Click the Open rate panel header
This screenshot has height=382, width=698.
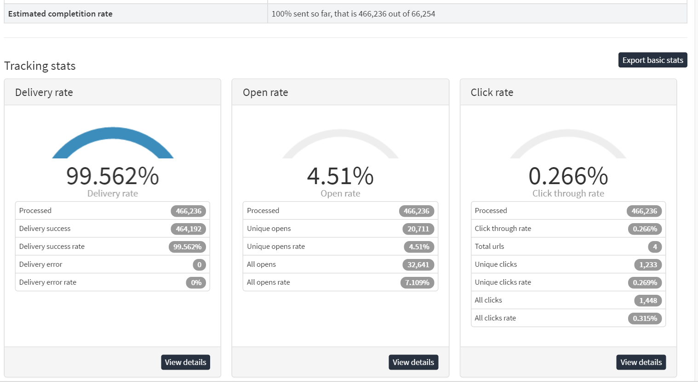coord(340,92)
